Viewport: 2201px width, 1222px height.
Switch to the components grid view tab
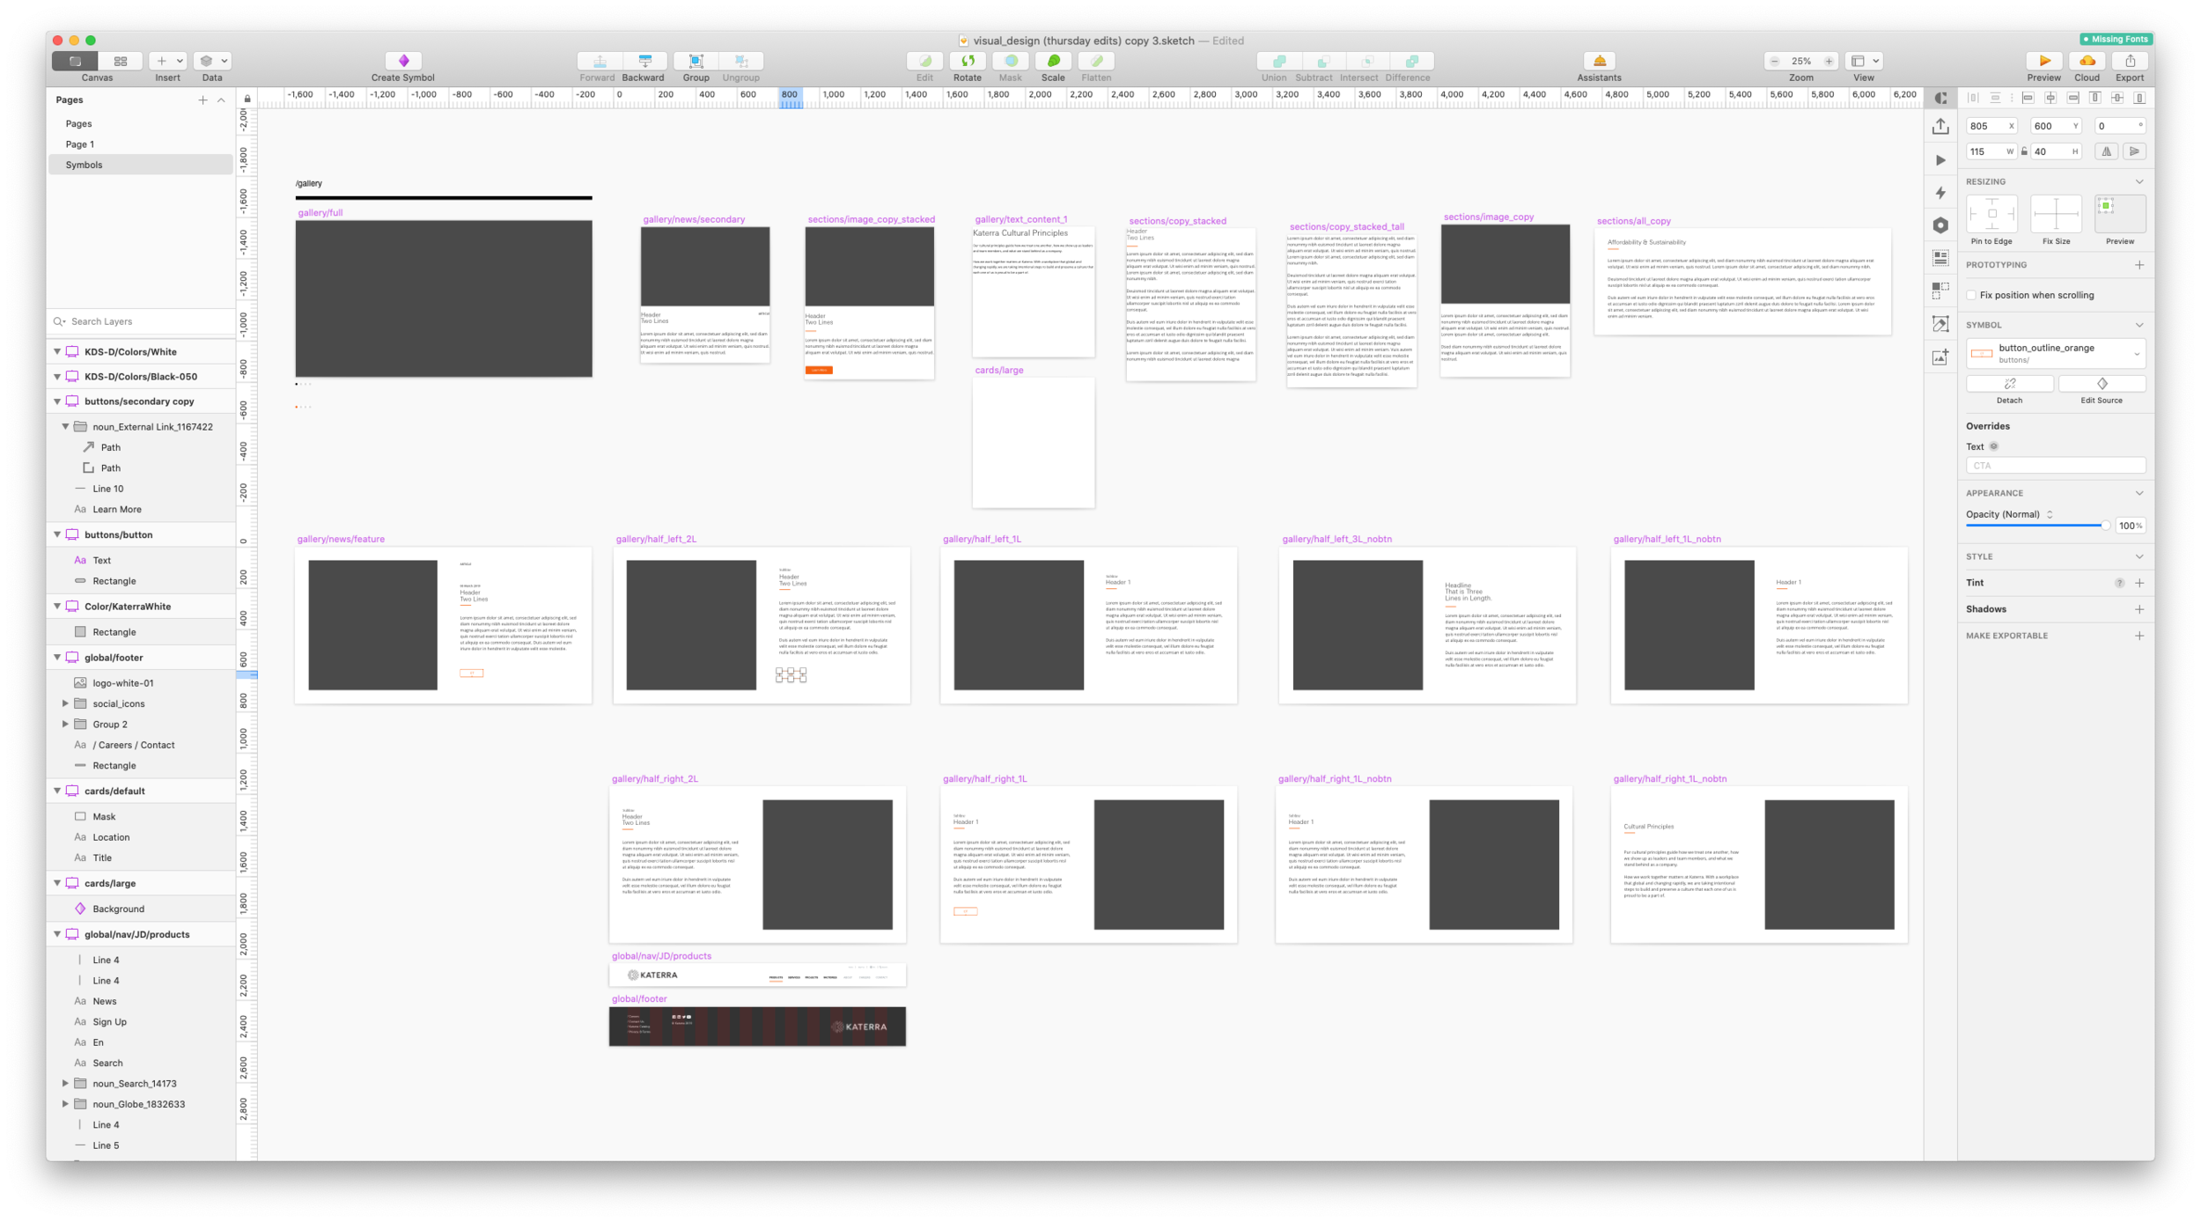click(x=121, y=61)
